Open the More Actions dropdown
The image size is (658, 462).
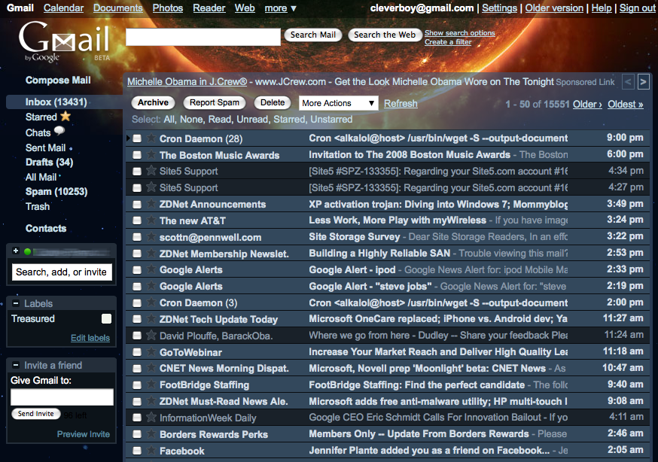tap(338, 103)
